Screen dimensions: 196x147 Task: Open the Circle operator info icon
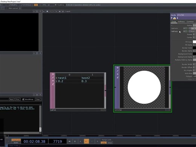pos(178,18)
